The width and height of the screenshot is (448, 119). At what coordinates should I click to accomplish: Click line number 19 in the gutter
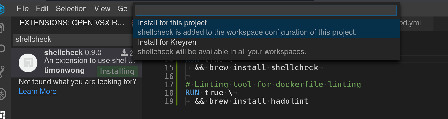click(169, 101)
